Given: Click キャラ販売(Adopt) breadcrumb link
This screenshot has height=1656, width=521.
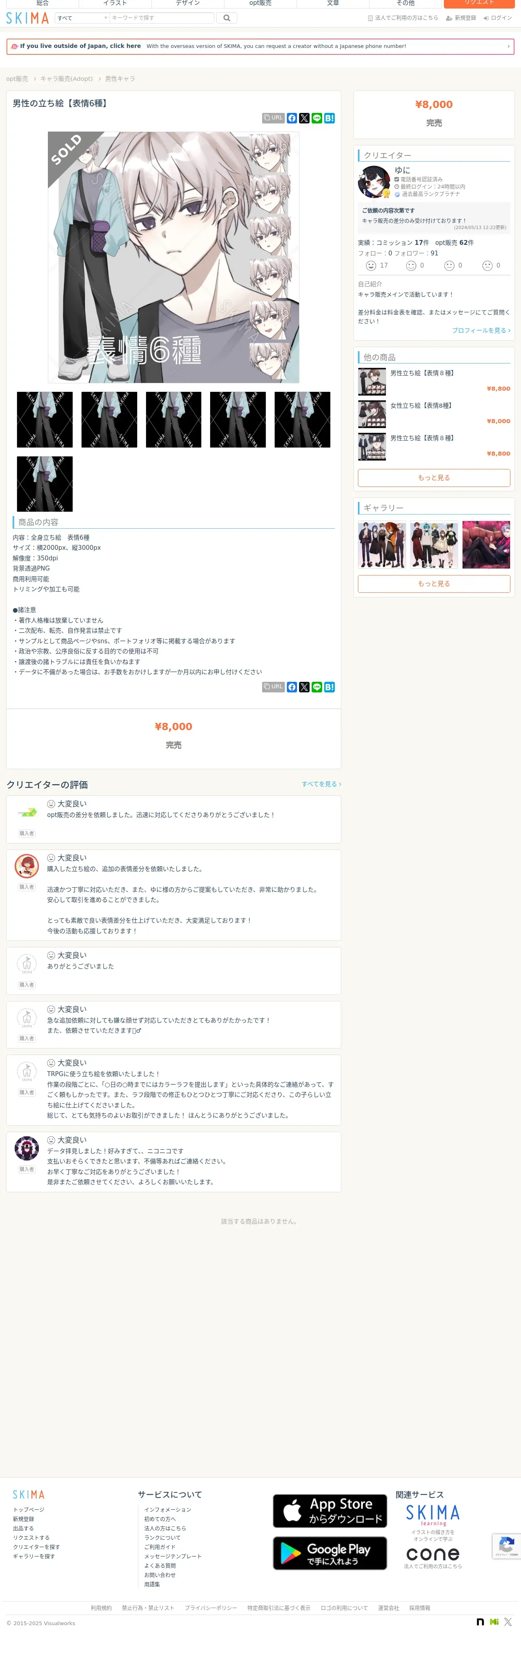Looking at the screenshot, I should click(x=67, y=79).
